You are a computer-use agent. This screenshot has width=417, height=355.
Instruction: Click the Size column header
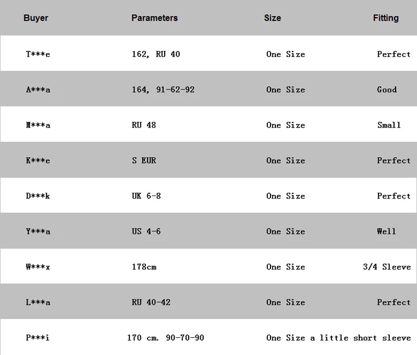tap(272, 18)
